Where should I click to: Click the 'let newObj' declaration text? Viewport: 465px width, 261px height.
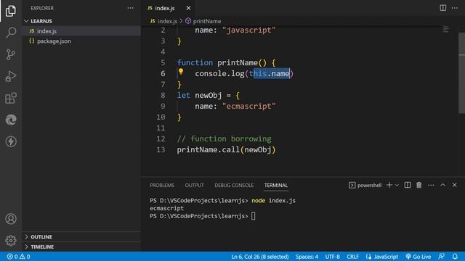tap(199, 95)
